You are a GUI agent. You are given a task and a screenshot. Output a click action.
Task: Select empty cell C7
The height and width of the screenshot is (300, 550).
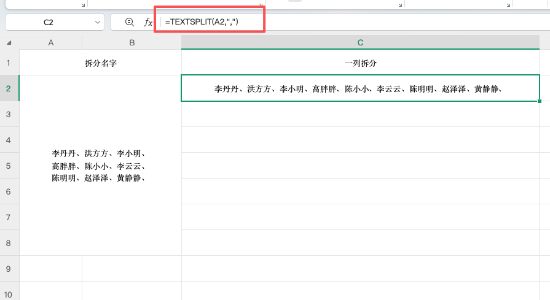click(x=360, y=217)
